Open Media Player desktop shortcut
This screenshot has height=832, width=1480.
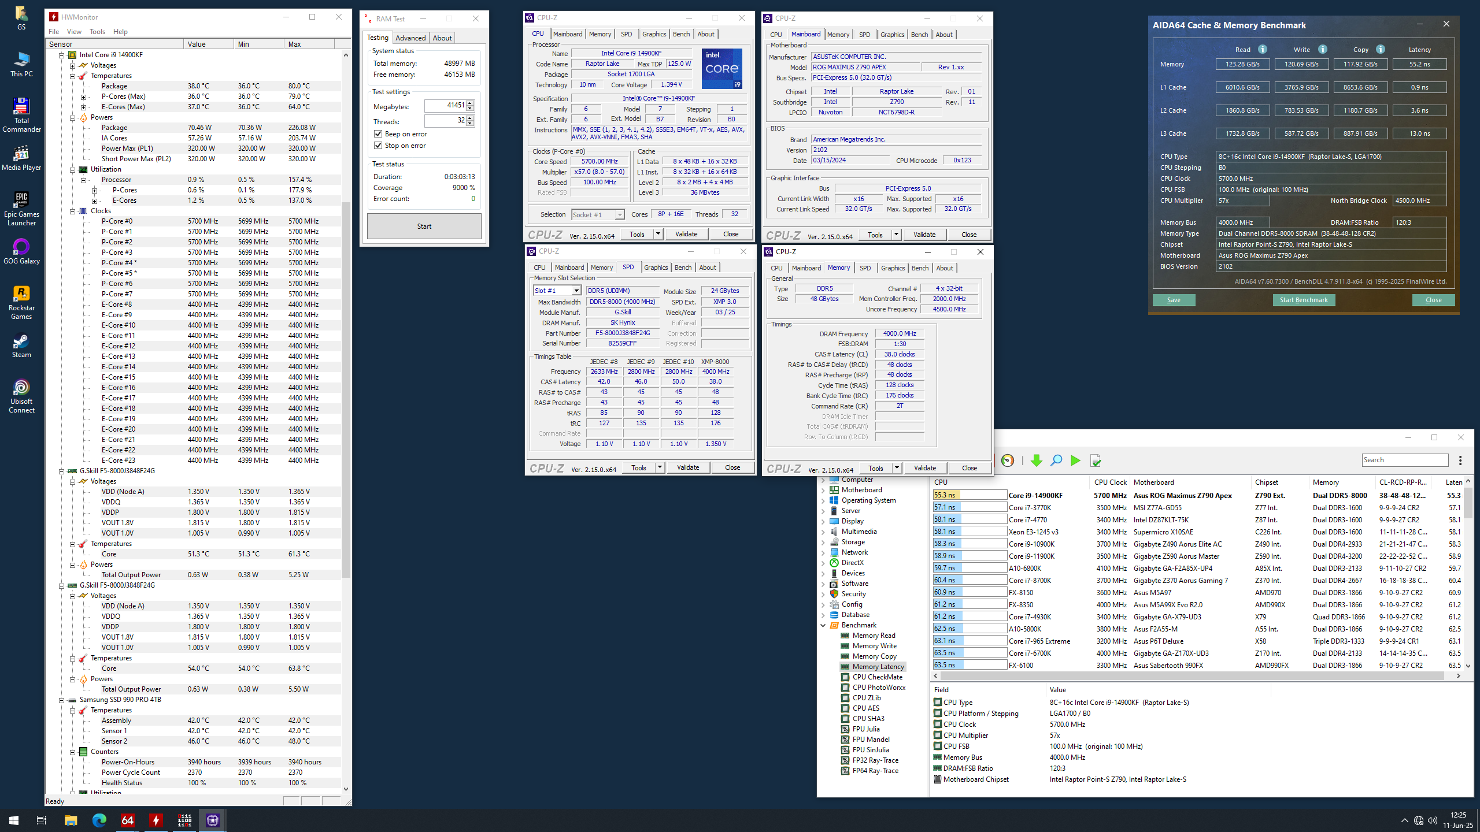coord(21,158)
